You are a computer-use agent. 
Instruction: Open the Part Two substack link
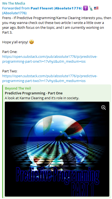coord(50,78)
